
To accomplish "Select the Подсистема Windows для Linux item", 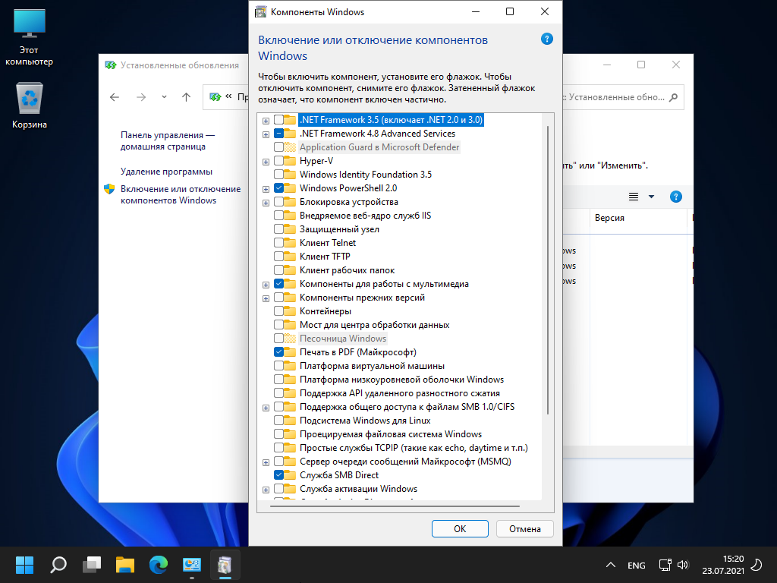I will 364,421.
